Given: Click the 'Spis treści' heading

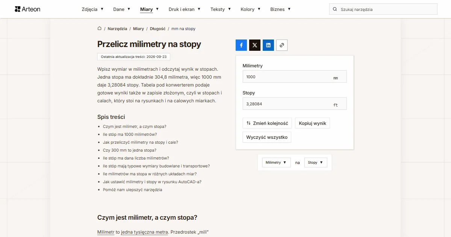Looking at the screenshot, I should tap(111, 117).
